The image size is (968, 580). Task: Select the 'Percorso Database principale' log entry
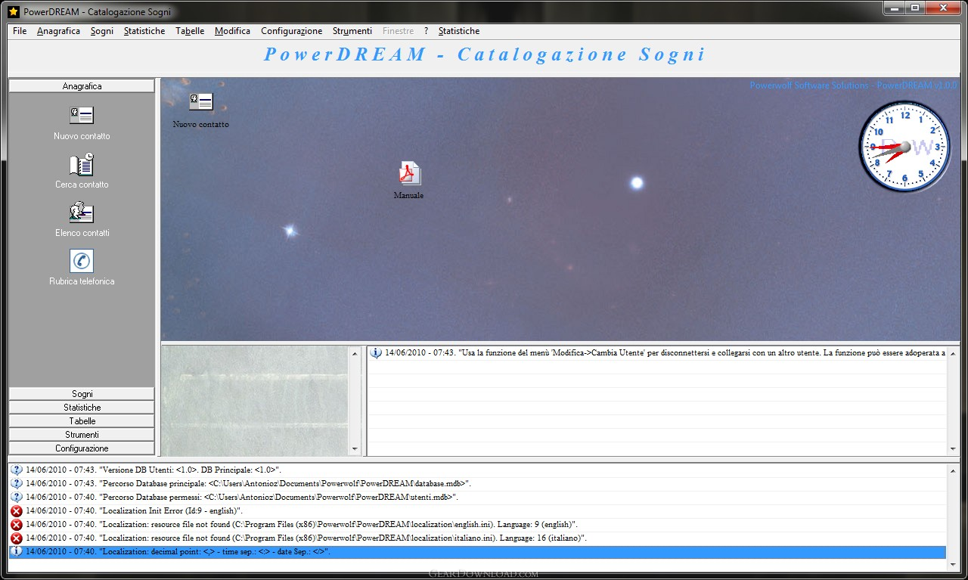pos(478,483)
